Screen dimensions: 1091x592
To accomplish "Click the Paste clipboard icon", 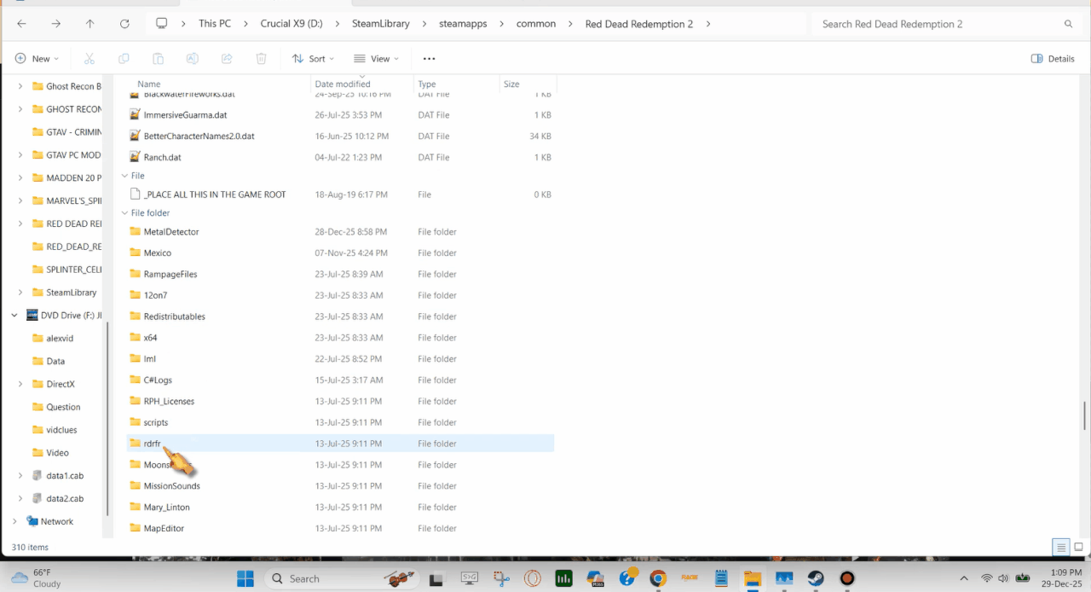I will click(x=158, y=58).
